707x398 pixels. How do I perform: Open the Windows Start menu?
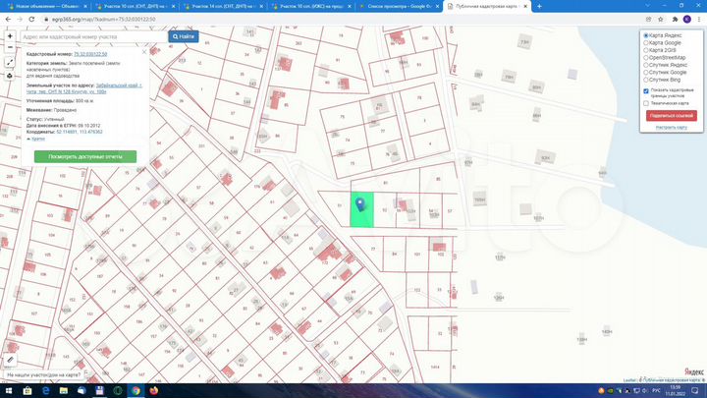click(9, 390)
